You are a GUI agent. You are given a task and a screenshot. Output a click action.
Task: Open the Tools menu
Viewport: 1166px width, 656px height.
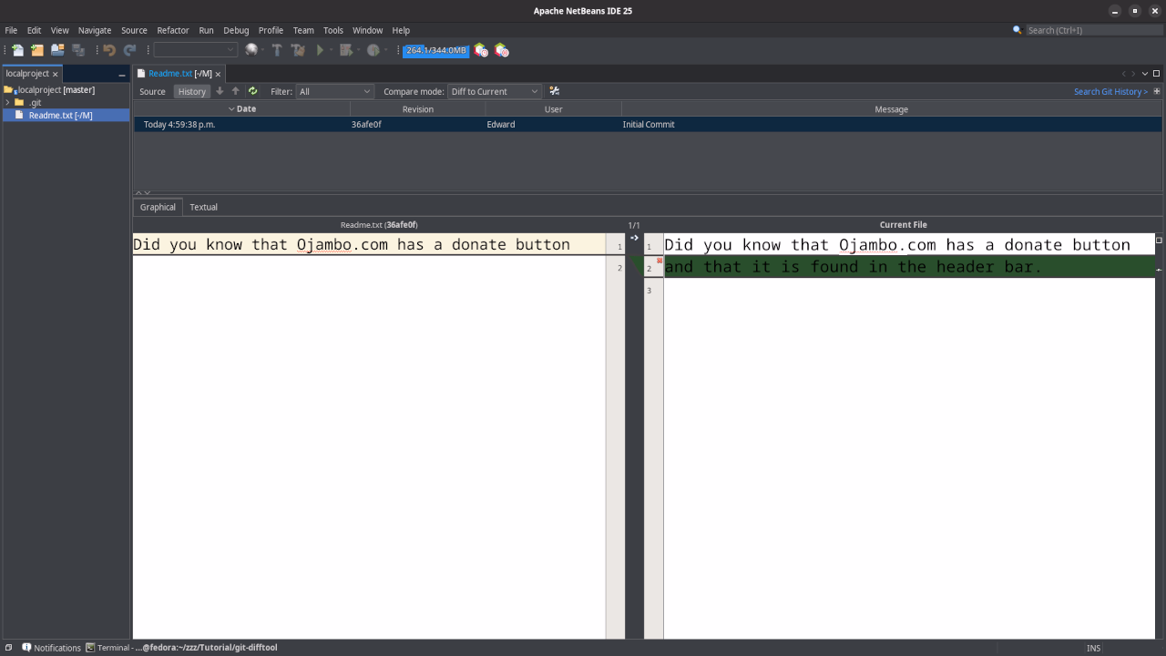pyautogui.click(x=333, y=30)
